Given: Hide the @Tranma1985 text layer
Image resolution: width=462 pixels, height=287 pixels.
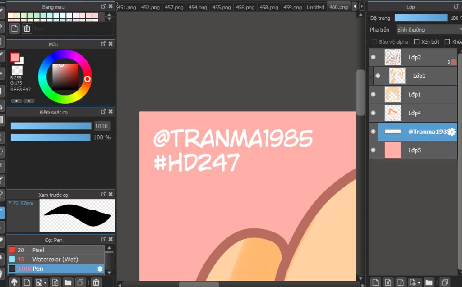Looking at the screenshot, I should (x=373, y=132).
